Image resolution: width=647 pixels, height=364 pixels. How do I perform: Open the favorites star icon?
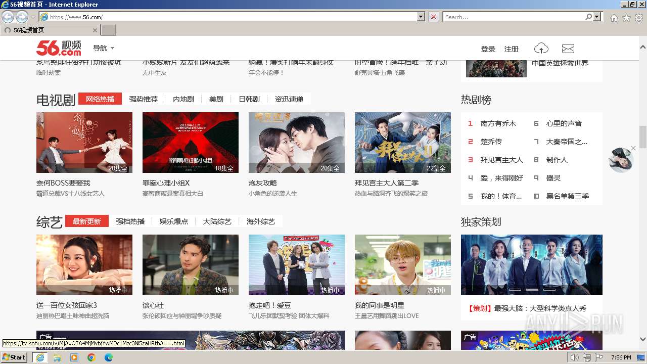pyautogui.click(x=626, y=18)
